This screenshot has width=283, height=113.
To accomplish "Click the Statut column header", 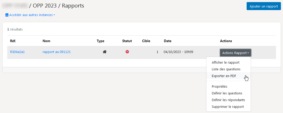I will (127, 41).
